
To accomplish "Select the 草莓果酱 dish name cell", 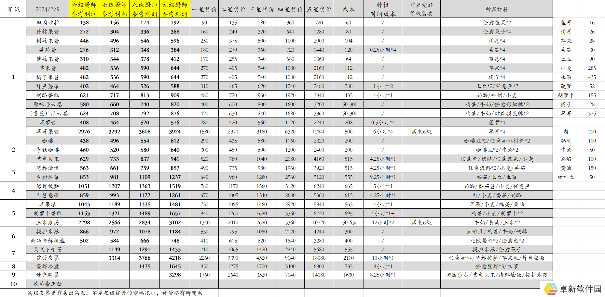I will [x=48, y=131].
